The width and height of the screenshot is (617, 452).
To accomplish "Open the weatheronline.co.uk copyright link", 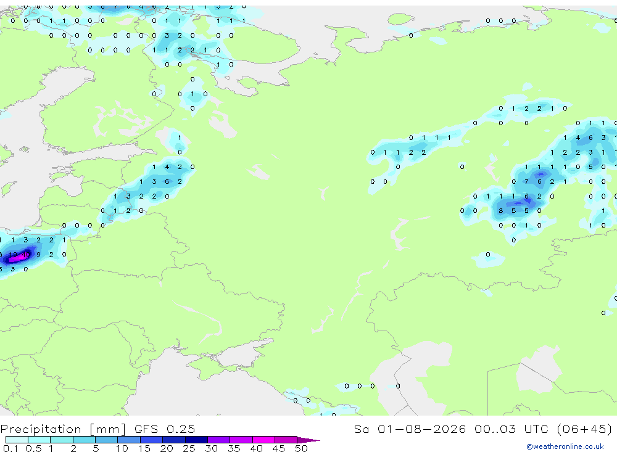I will (x=565, y=446).
